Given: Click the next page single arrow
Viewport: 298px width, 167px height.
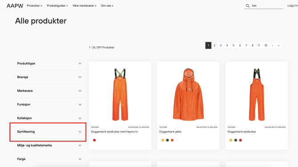Looking at the screenshot, I should (x=273, y=45).
